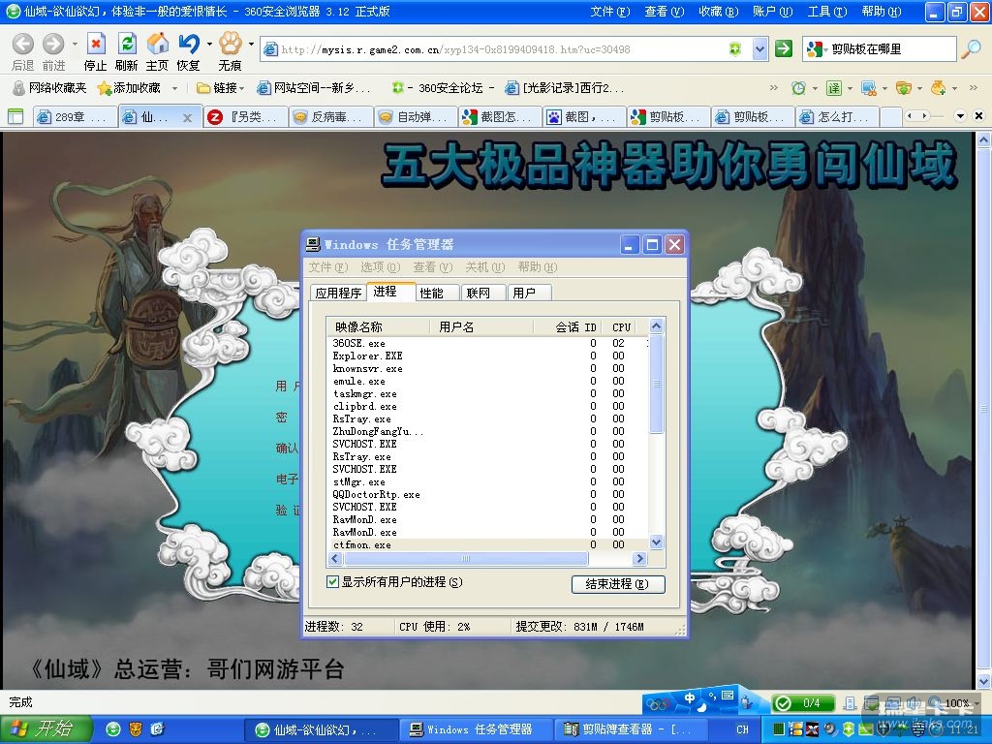Open the browser 工具 Tools menu
This screenshot has height=744, width=992.
click(827, 12)
